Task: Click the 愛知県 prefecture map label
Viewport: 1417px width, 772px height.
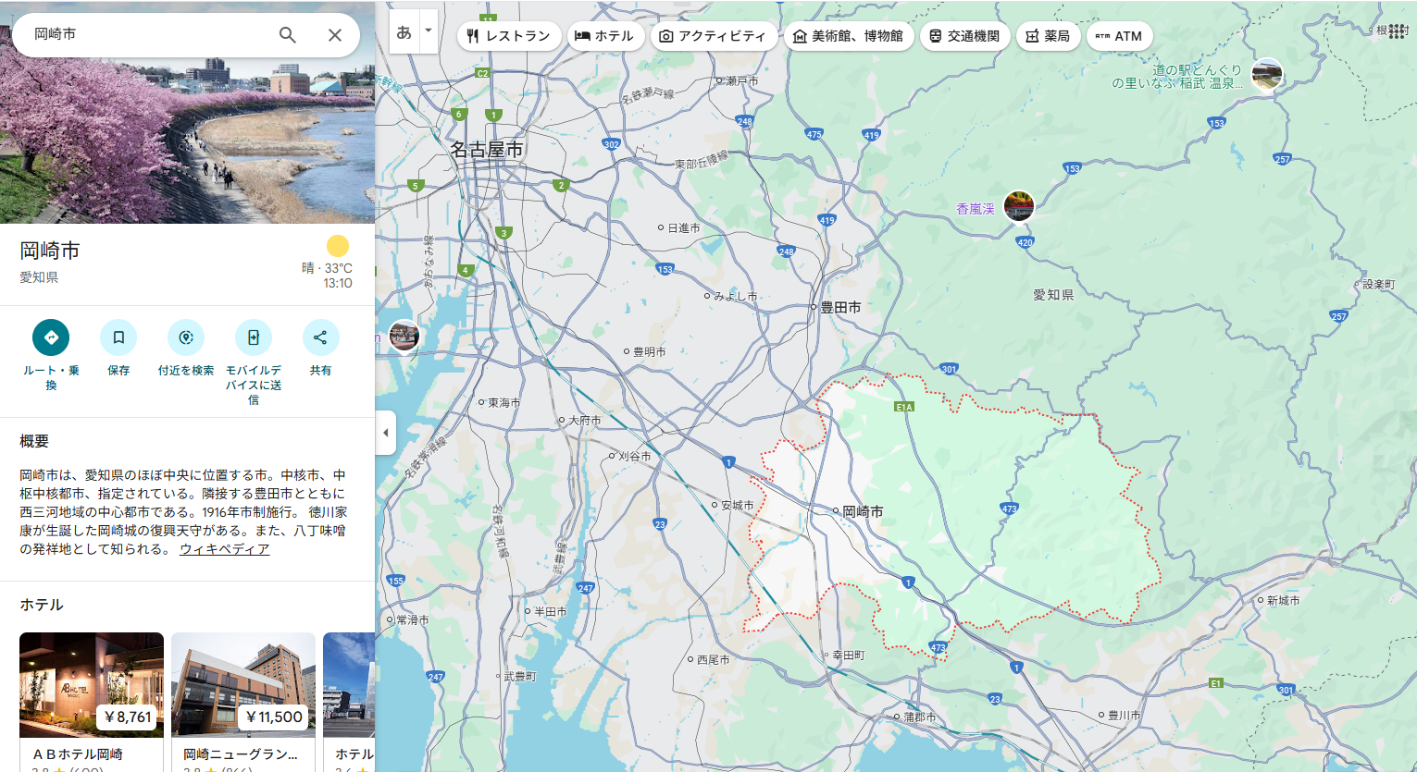Action: click(1053, 295)
